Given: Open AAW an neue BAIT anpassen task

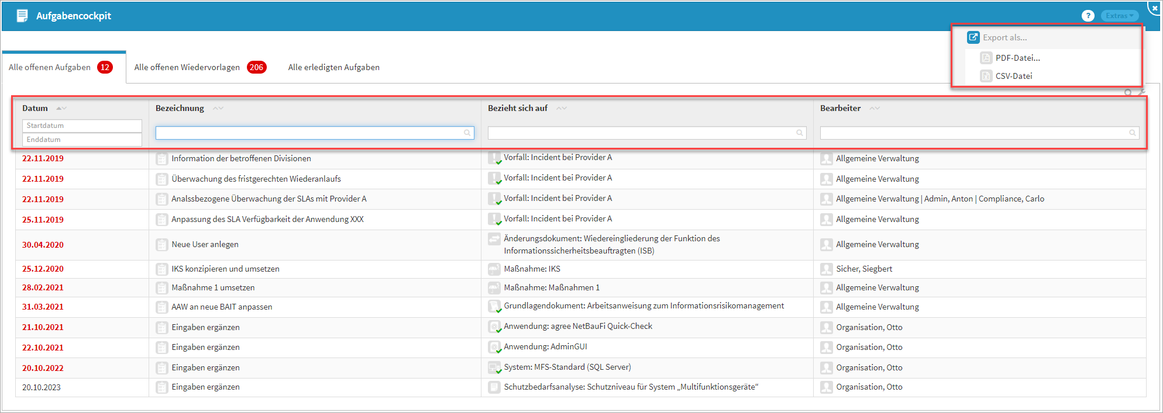Looking at the screenshot, I should pos(222,307).
